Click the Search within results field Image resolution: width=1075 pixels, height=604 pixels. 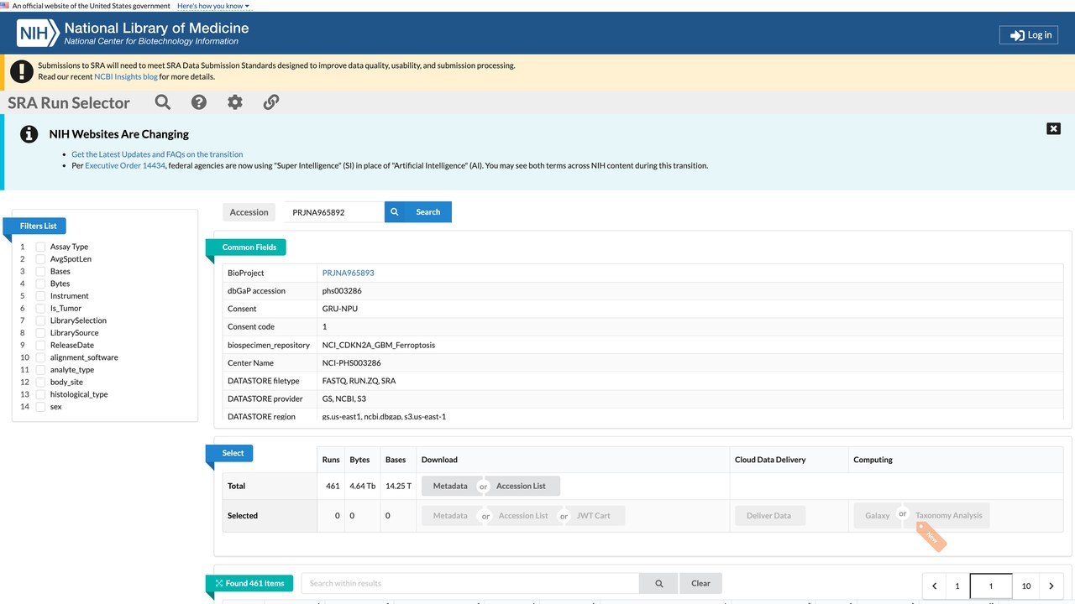tap(470, 583)
